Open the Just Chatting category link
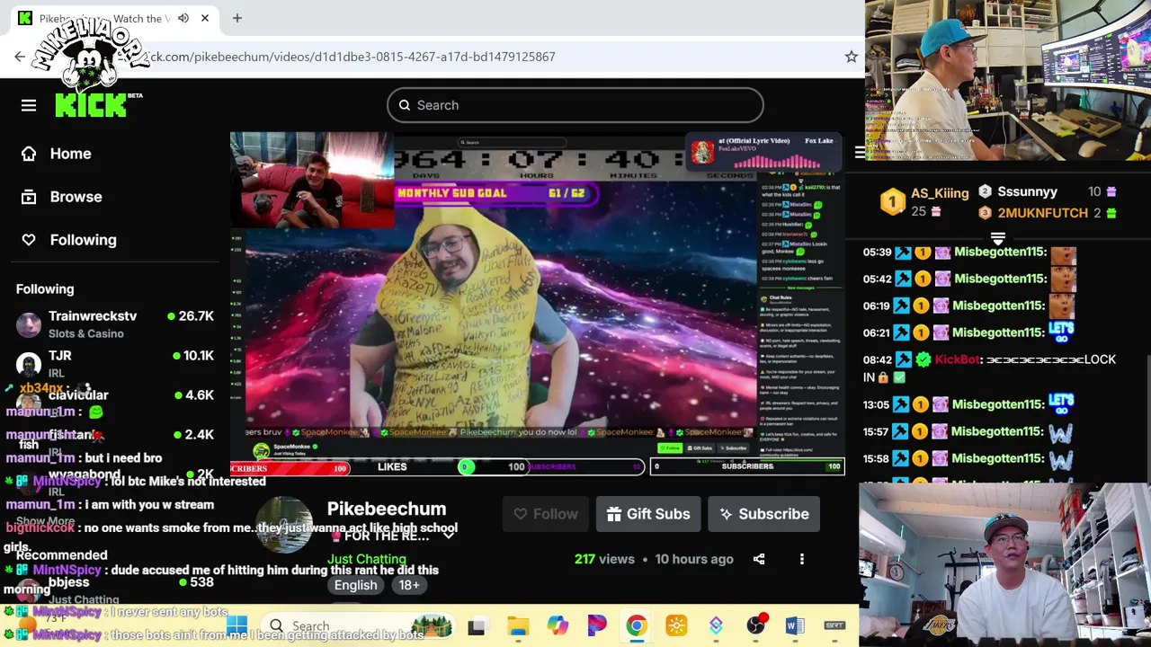This screenshot has width=1151, height=647. click(x=367, y=559)
